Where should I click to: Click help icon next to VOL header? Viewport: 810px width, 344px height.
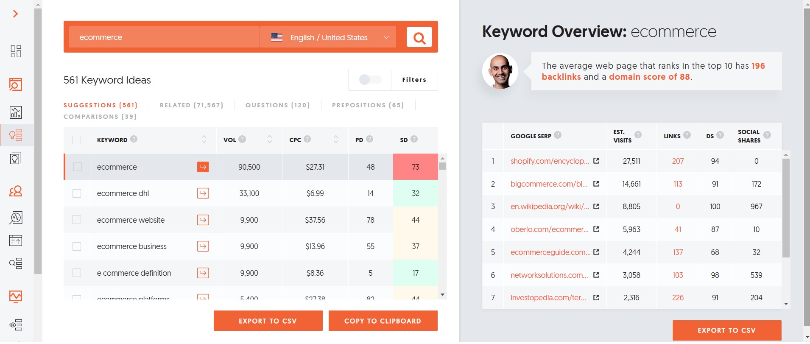(242, 139)
